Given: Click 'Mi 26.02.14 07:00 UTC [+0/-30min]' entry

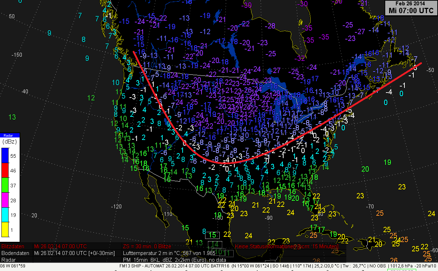Looking at the screenshot, I should pos(75,253).
